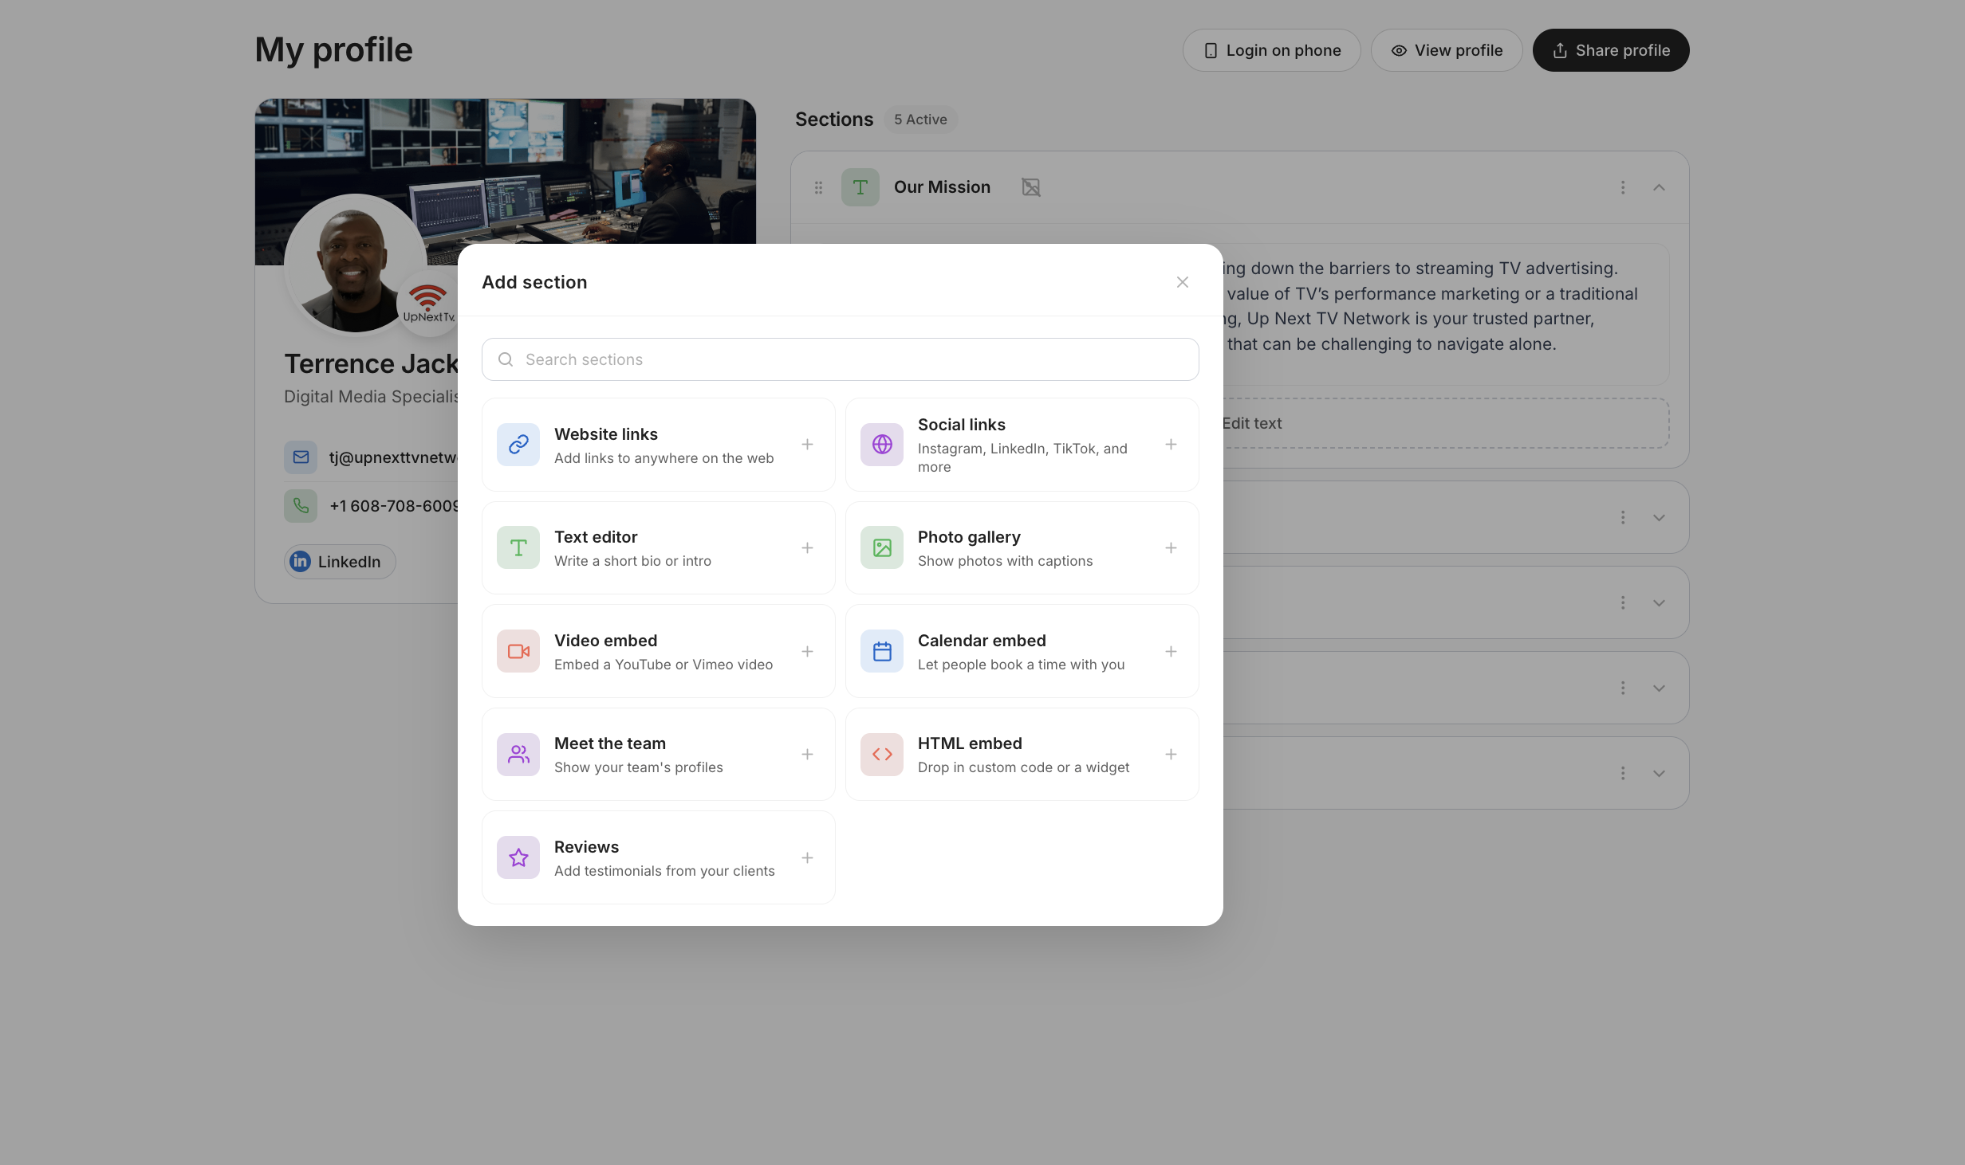
Task: Click the Sections heading
Action: (x=834, y=120)
